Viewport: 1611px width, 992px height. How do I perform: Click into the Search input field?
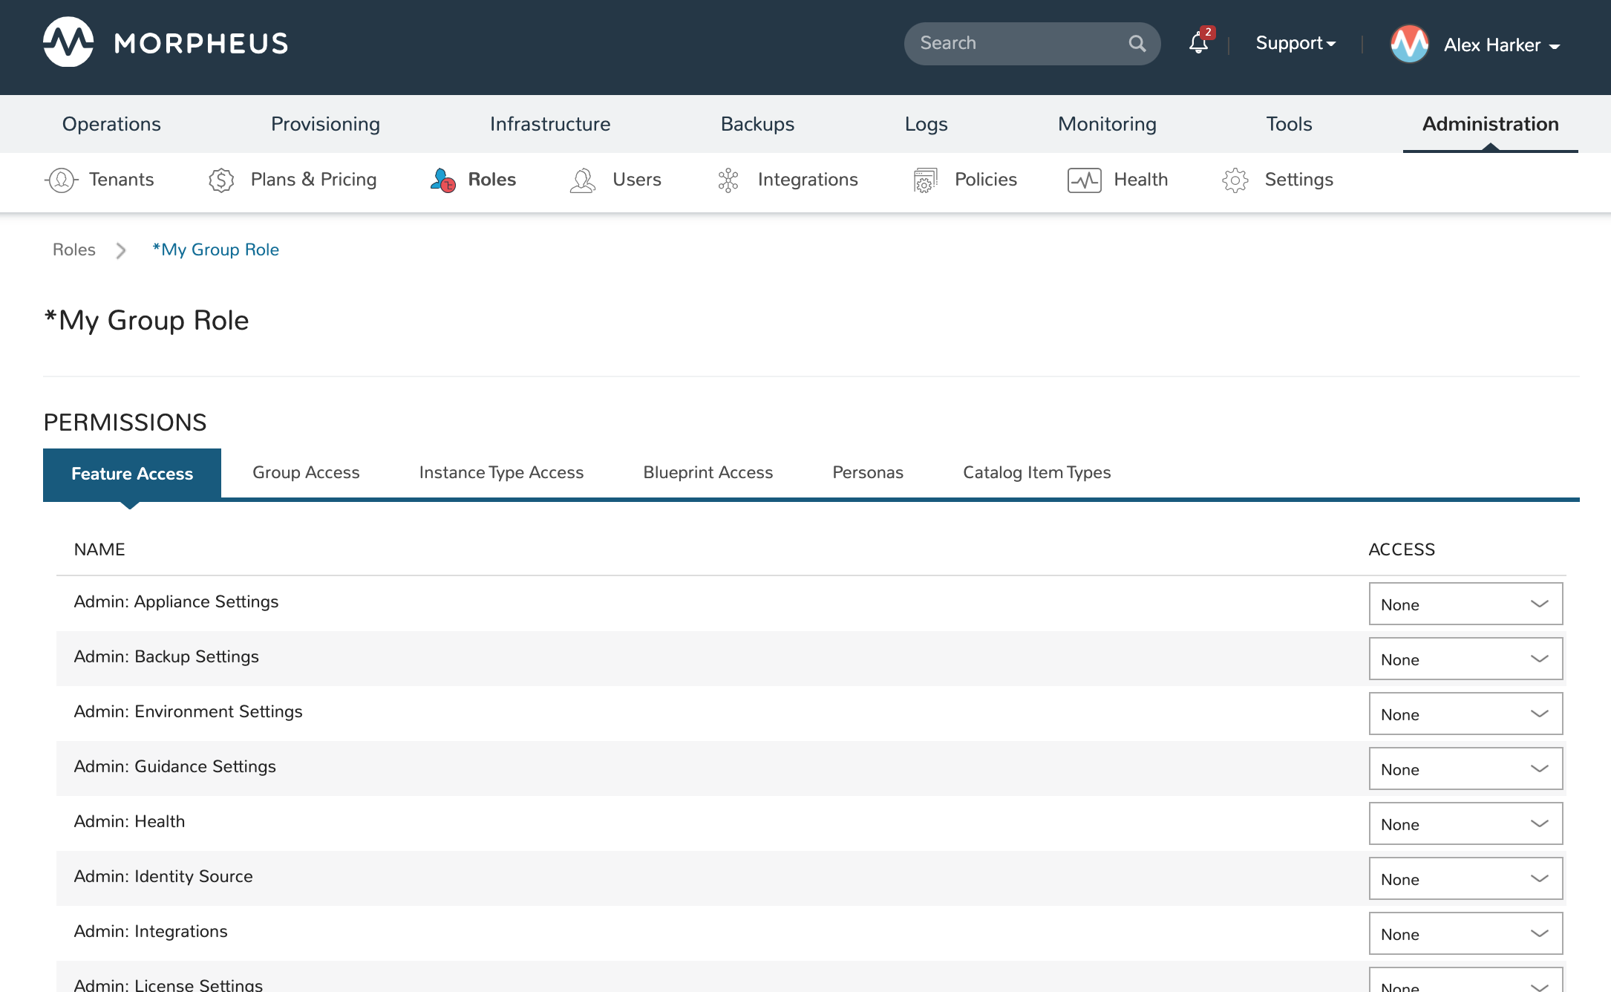point(1017,43)
